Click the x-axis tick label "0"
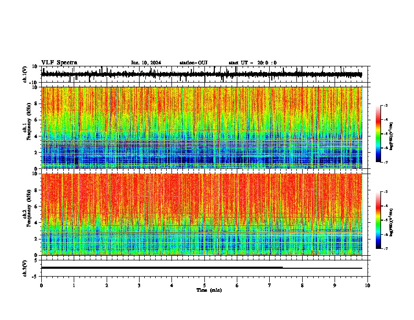414x320 pixels. [x=41, y=285]
